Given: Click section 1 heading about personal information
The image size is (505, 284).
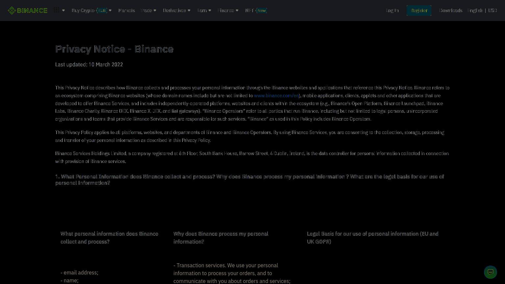Looking at the screenshot, I should 250,180.
